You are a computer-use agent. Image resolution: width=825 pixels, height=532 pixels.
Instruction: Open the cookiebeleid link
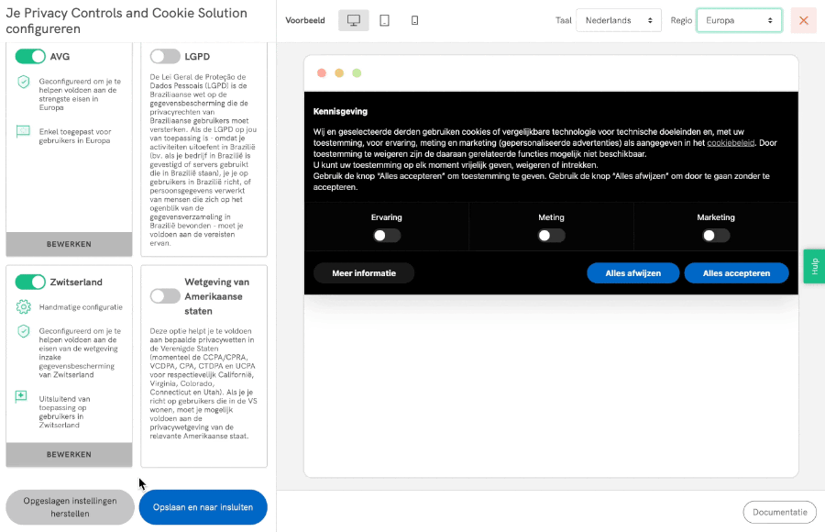click(731, 143)
